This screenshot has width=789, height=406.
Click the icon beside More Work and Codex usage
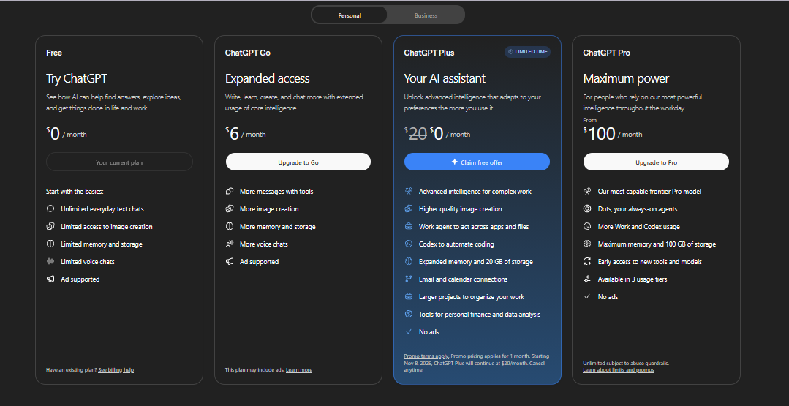tap(587, 226)
